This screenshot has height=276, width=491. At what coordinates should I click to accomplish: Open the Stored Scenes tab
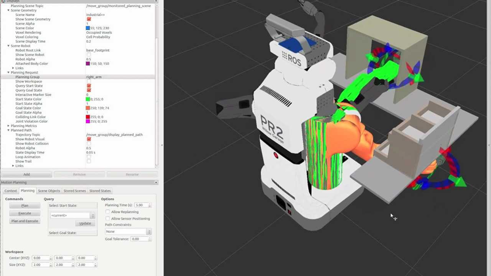(74, 191)
